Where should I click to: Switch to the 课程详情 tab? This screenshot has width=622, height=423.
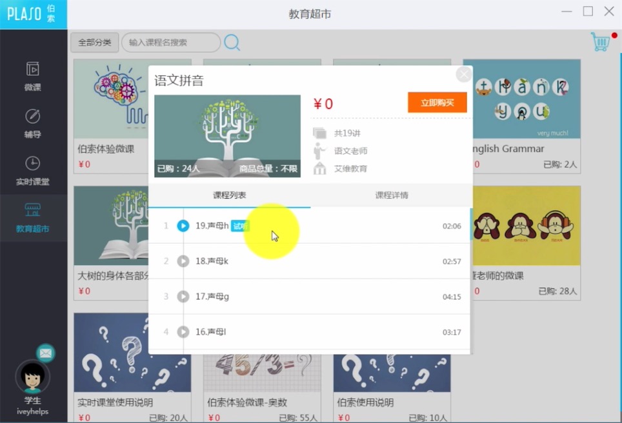pyautogui.click(x=392, y=195)
